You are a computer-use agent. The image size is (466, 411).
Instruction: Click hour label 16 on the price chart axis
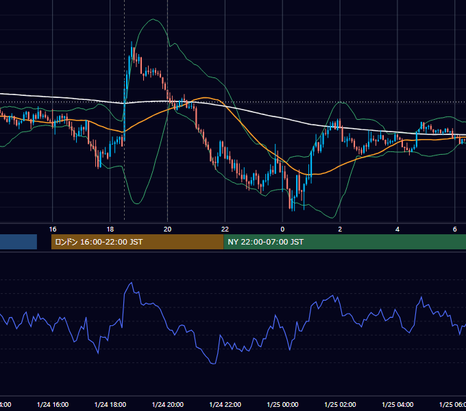[53, 229]
